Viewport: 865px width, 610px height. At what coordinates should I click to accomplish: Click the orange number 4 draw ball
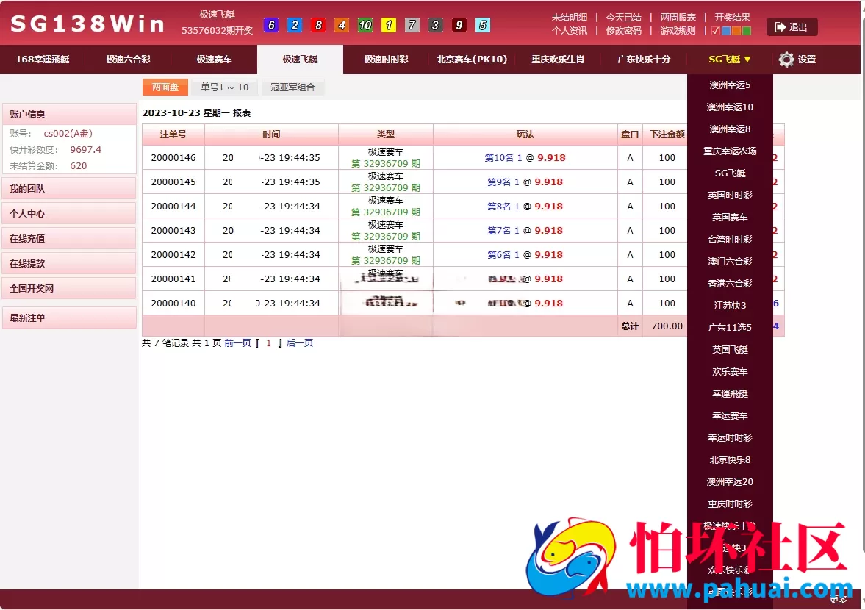pyautogui.click(x=342, y=26)
